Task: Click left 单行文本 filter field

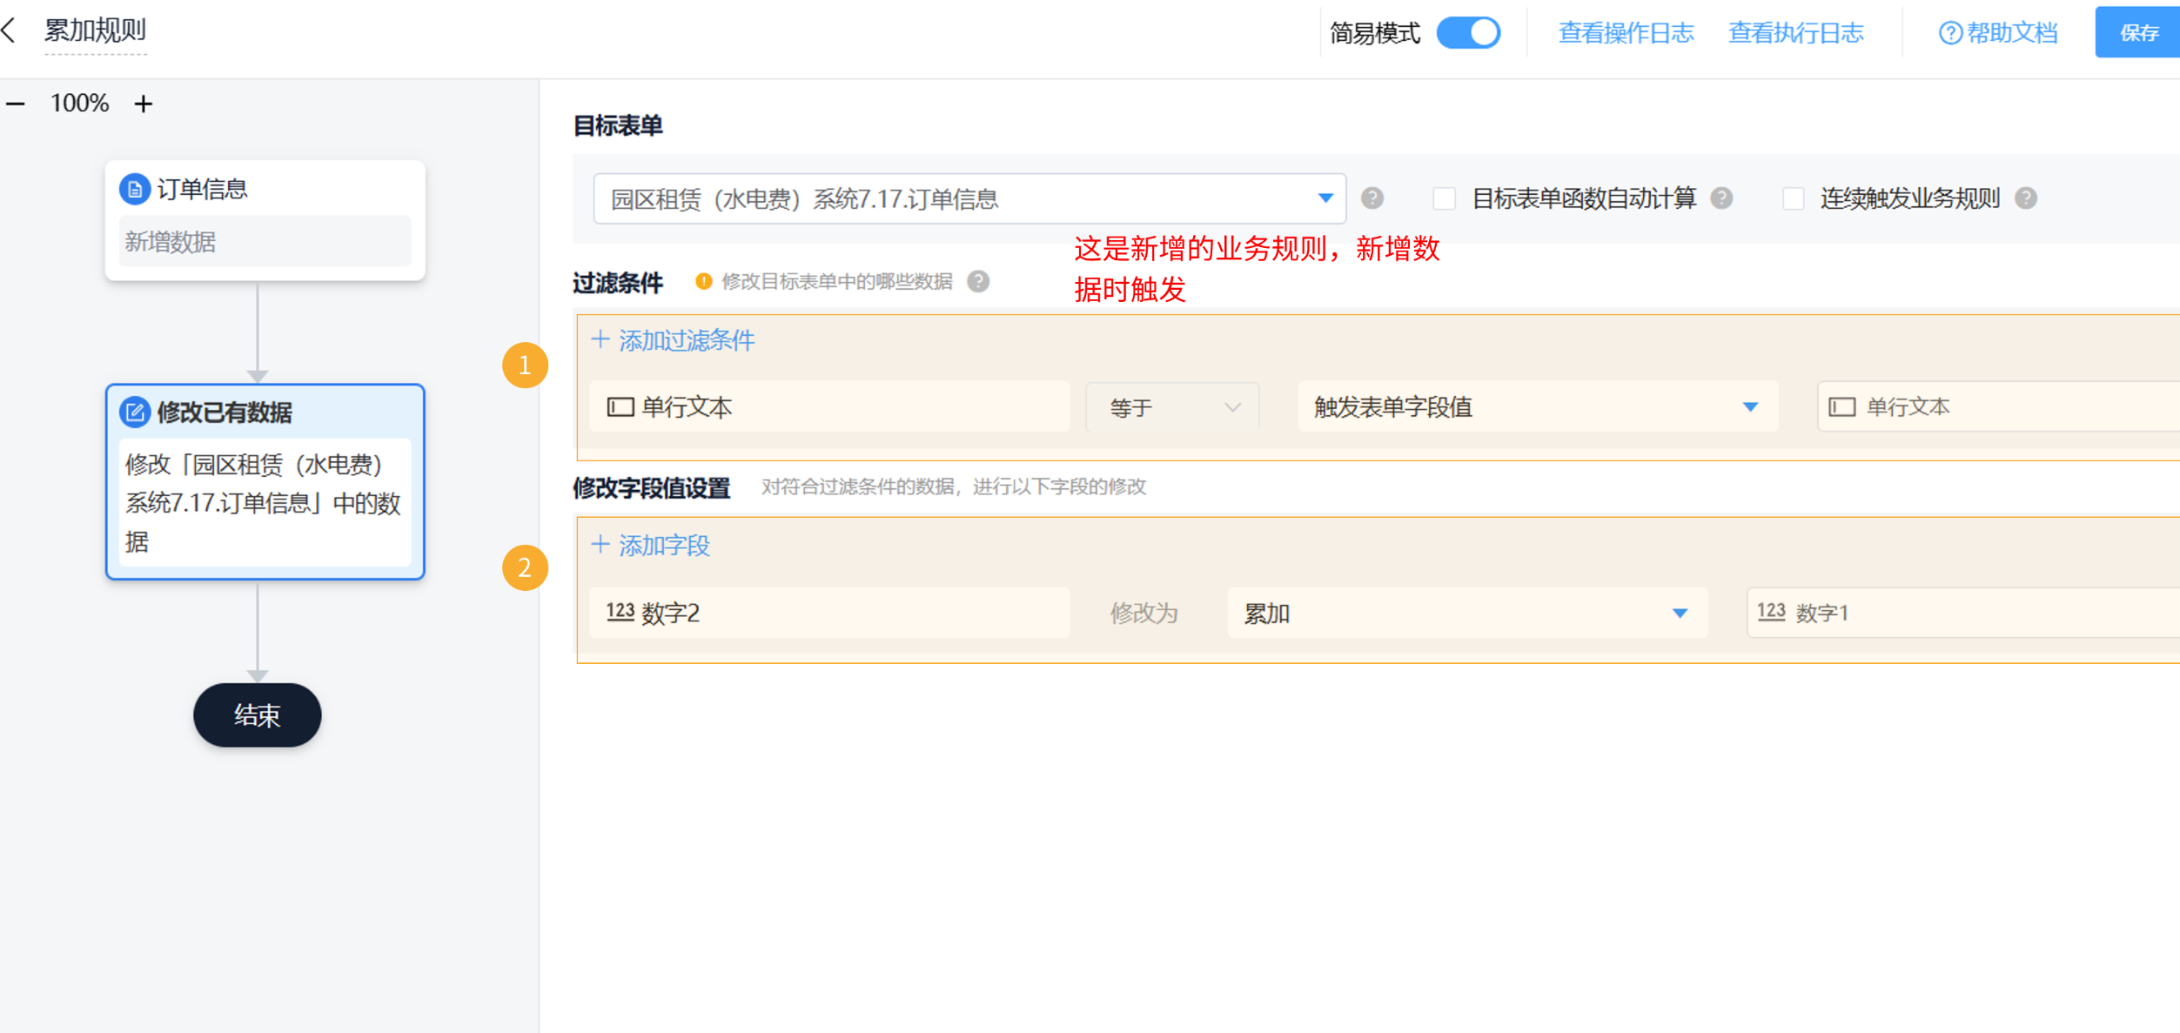Action: 829,406
